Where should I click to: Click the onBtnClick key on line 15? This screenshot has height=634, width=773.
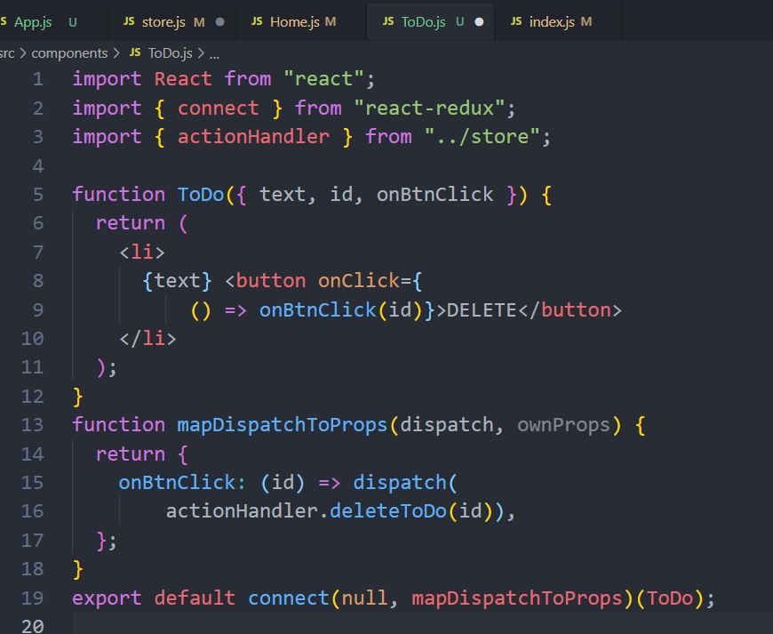178,483
